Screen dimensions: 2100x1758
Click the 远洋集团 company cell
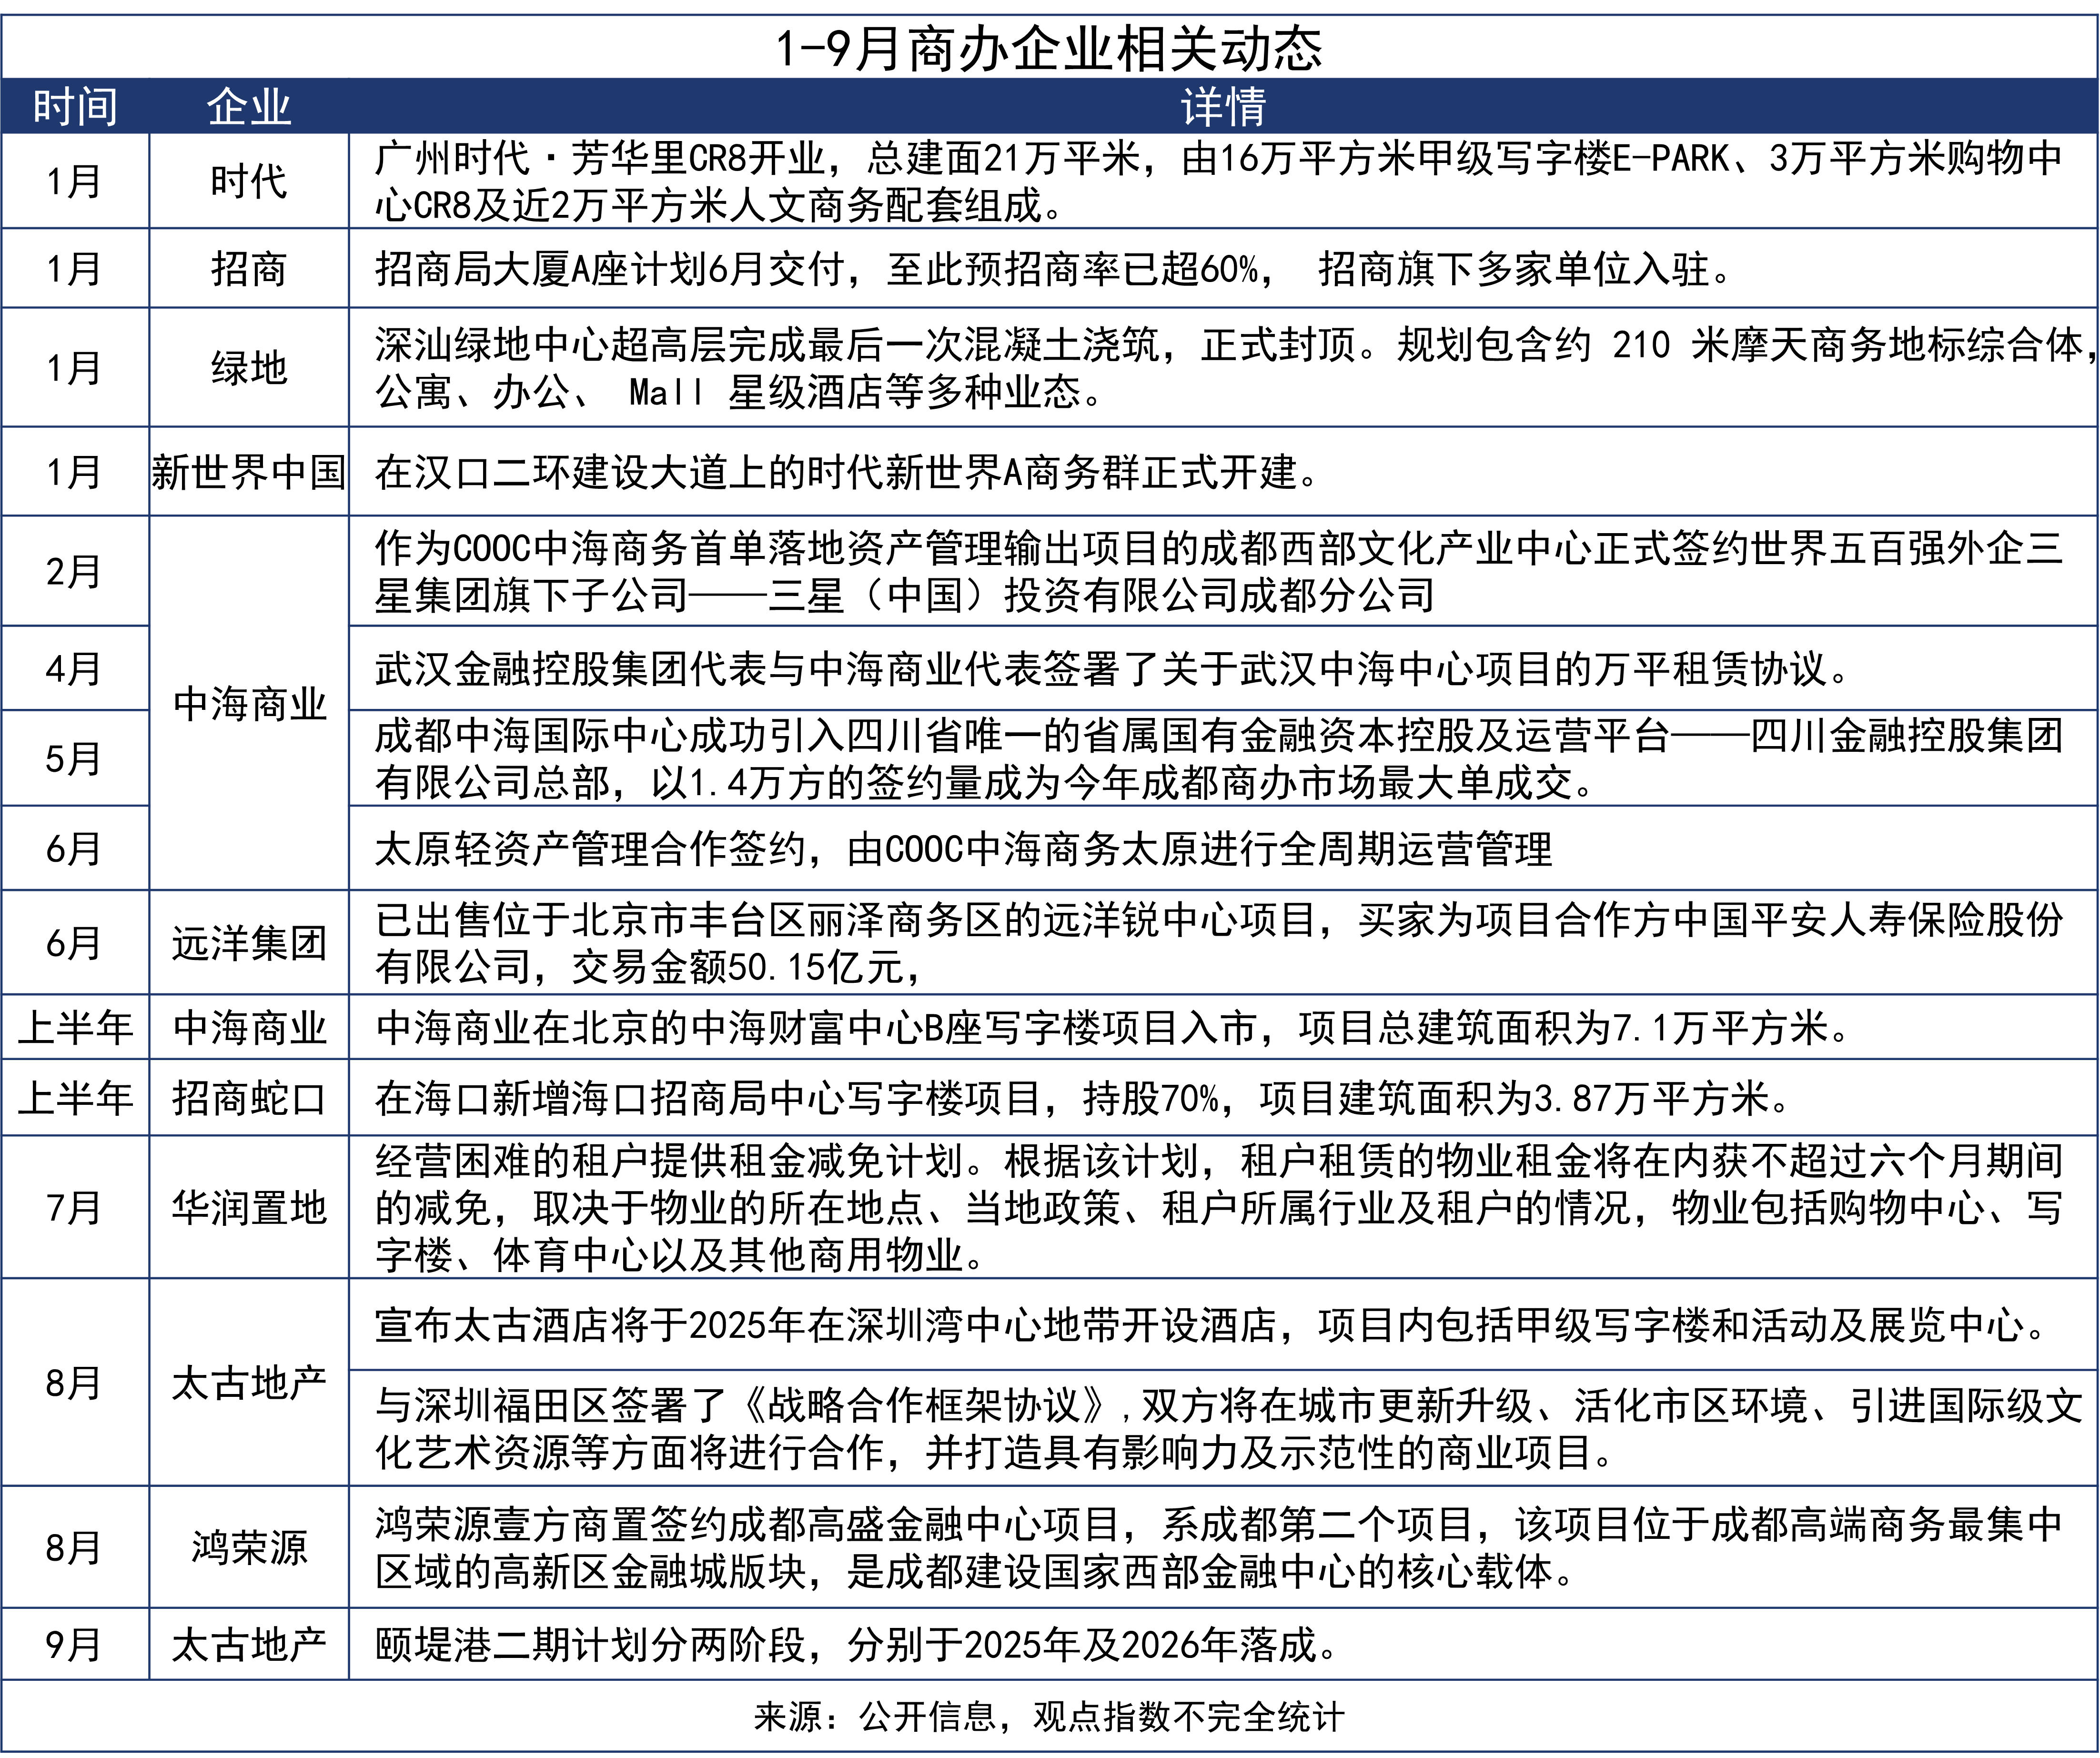click(x=249, y=942)
